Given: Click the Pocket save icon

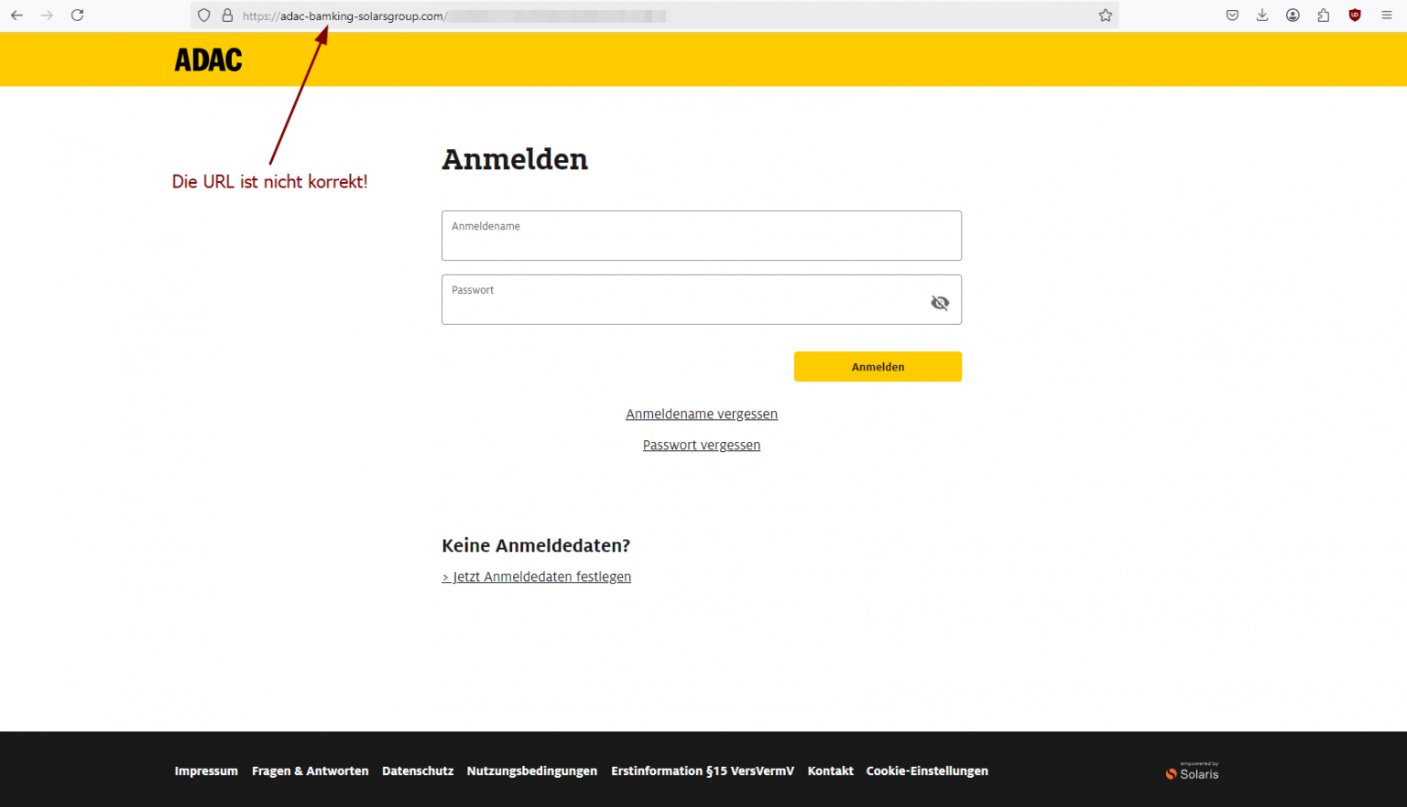Looking at the screenshot, I should pos(1232,15).
